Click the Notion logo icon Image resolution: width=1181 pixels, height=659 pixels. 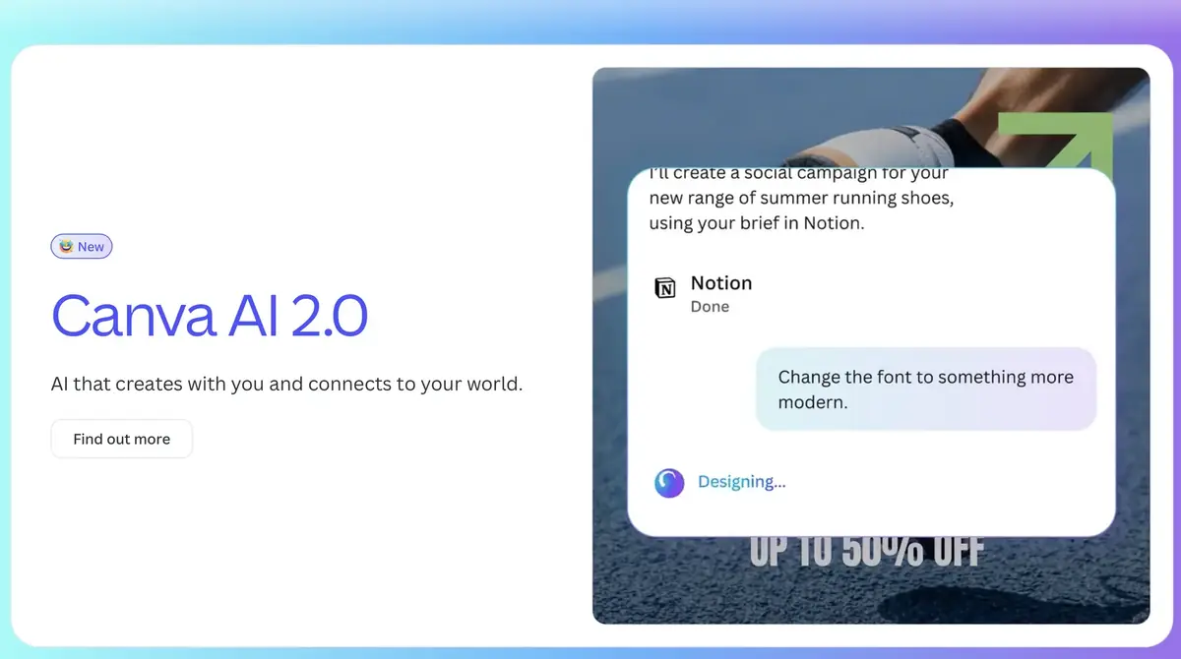click(x=665, y=288)
